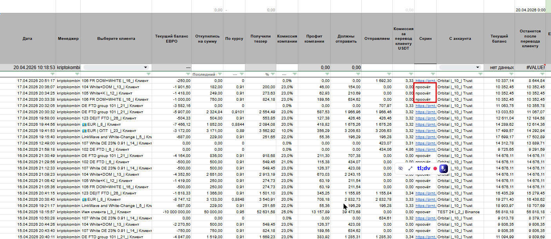Screen dimensions: 551x239
Task: Click the tl;dv logo text
Action: coord(424,168)
